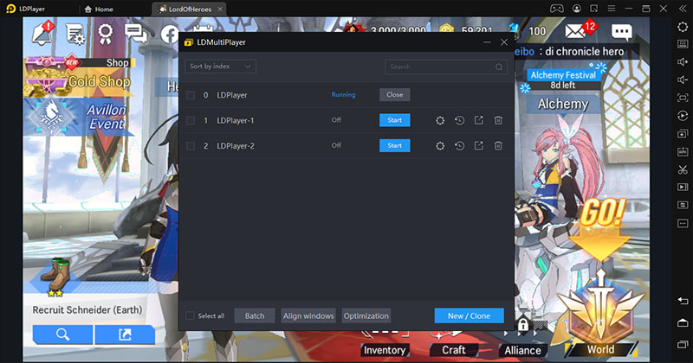
Task: Click the install APK icon in sidebar
Action: 683,152
